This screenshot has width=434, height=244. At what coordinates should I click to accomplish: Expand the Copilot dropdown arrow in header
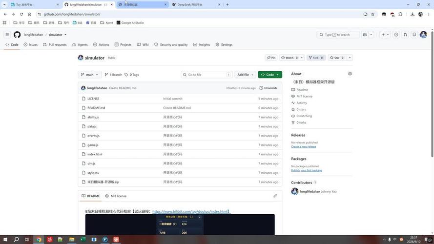(371, 35)
